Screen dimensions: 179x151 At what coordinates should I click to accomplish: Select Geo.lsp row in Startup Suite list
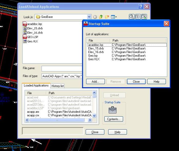coord(127,56)
